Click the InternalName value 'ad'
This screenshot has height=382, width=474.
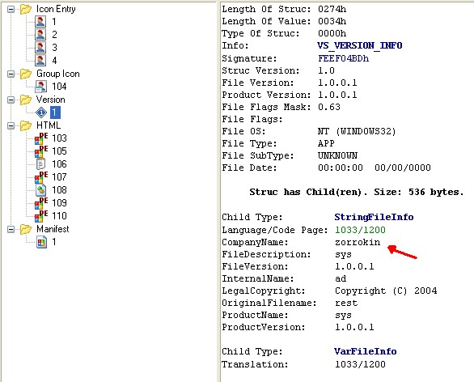(341, 278)
